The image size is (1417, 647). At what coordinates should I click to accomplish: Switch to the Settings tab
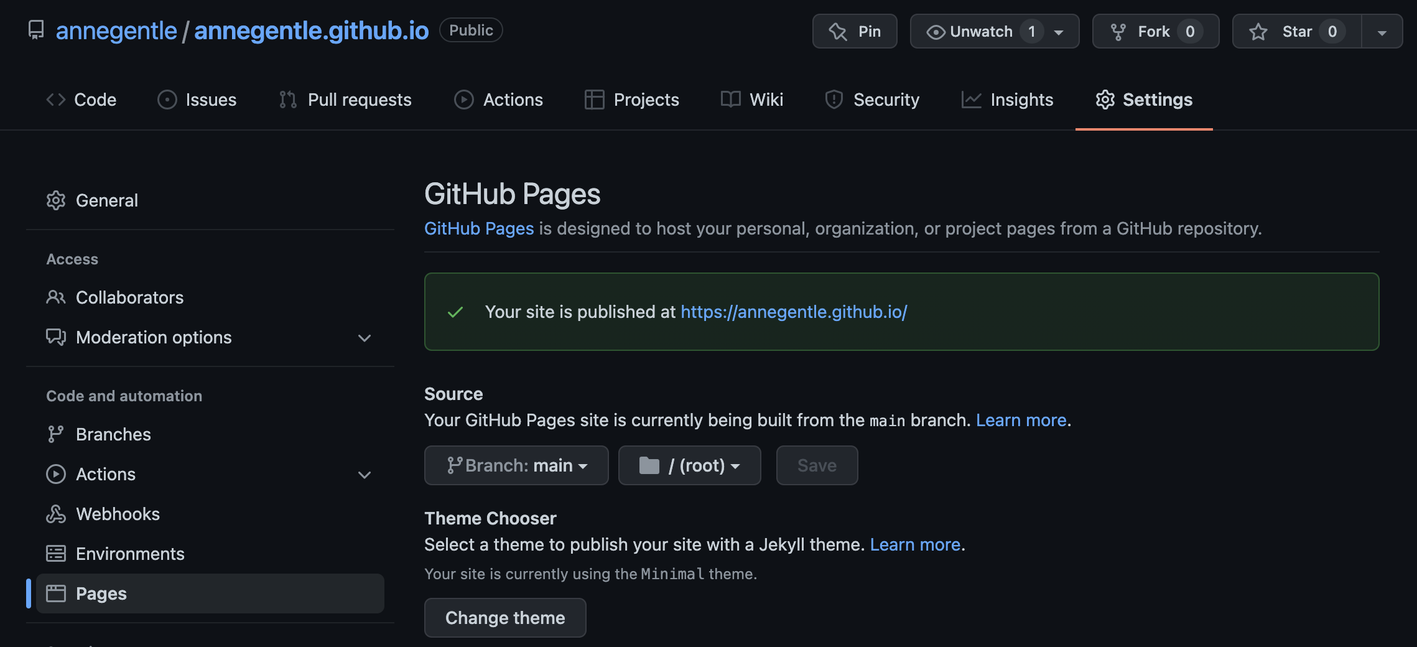point(1145,100)
